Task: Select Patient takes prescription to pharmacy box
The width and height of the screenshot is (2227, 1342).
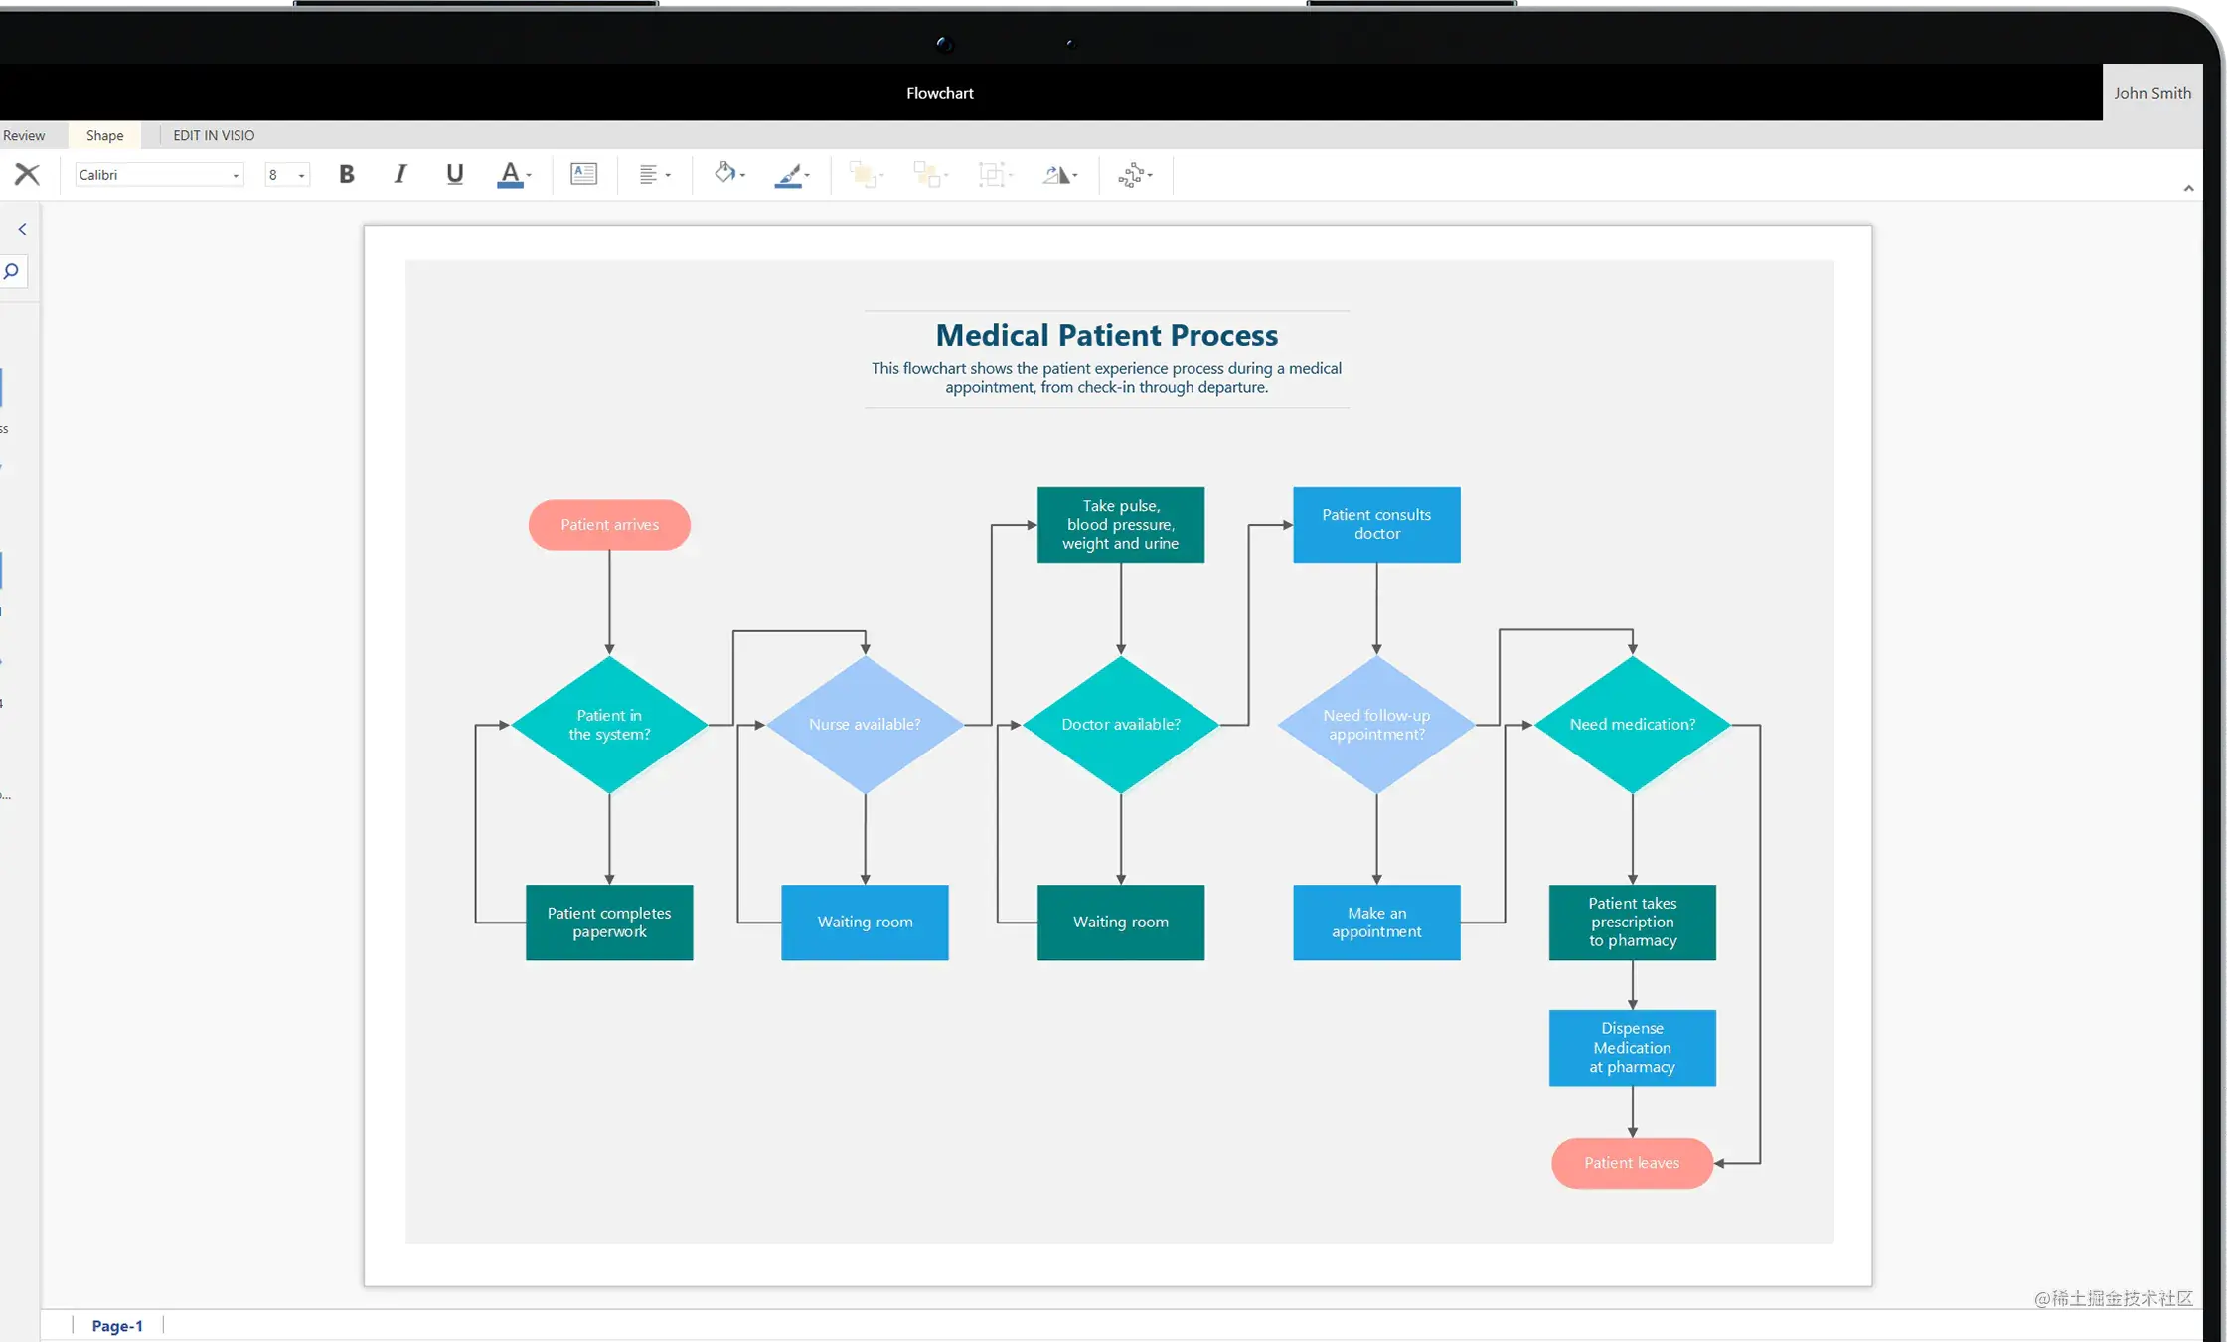Action: point(1633,923)
